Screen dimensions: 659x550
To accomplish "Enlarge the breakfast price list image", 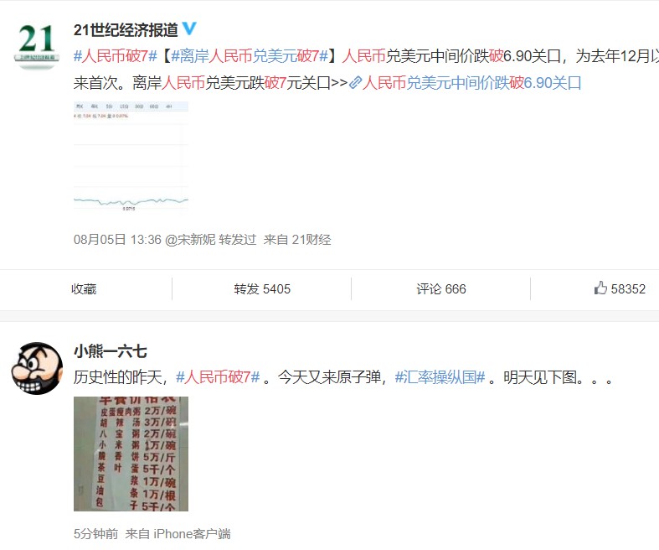I will tap(131, 454).
